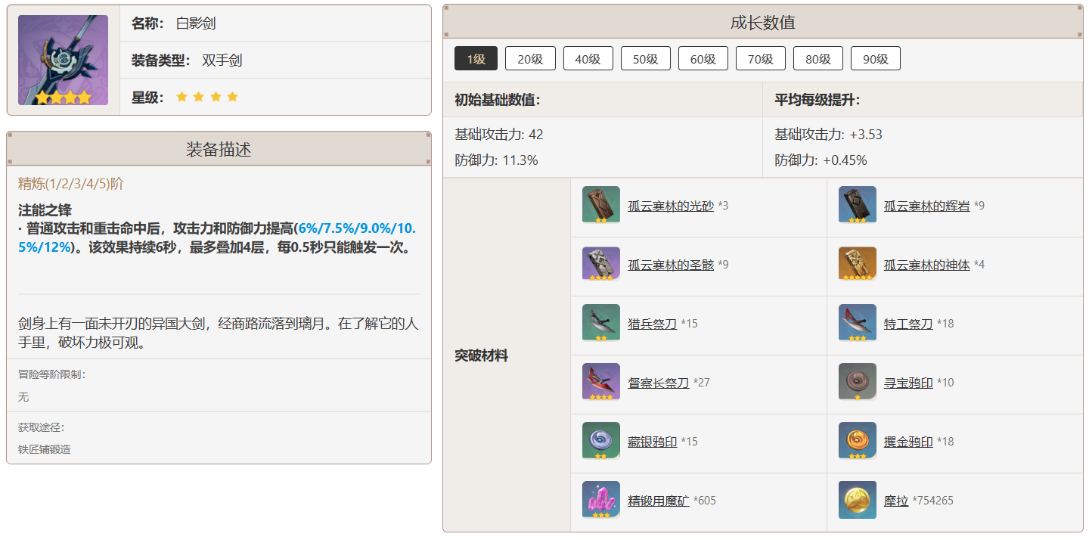Viewport: 1092px width, 540px height.
Task: Click the 摩拉 coin icon
Action: point(858,500)
